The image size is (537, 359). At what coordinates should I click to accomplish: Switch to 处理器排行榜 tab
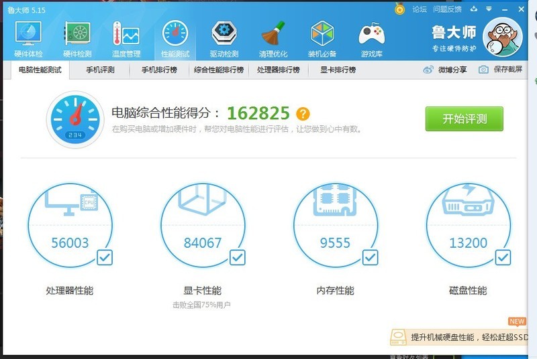tap(279, 70)
